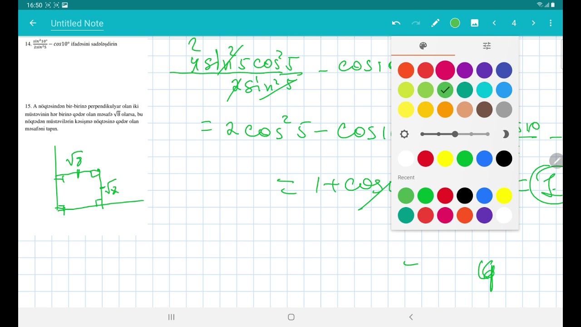Open the three-dot more options menu
Viewport: 581px width, 327px height.
pos(551,23)
